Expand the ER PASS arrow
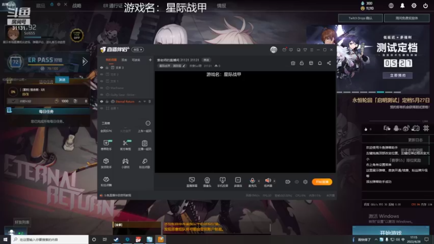434x244 pixels. coord(85,61)
